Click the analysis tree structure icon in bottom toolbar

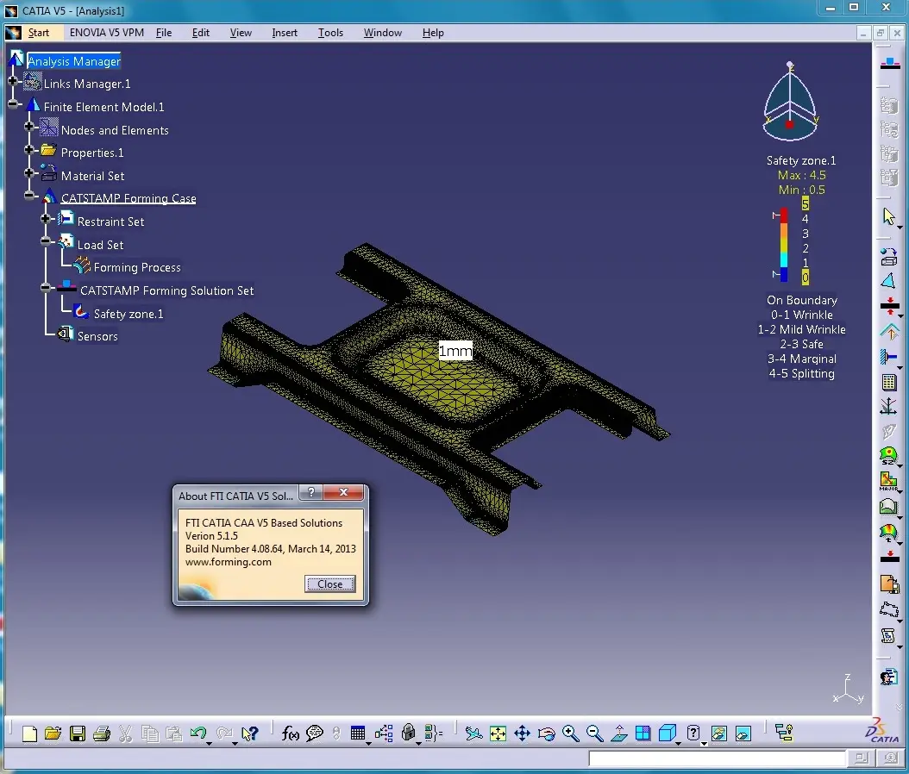pos(784,733)
